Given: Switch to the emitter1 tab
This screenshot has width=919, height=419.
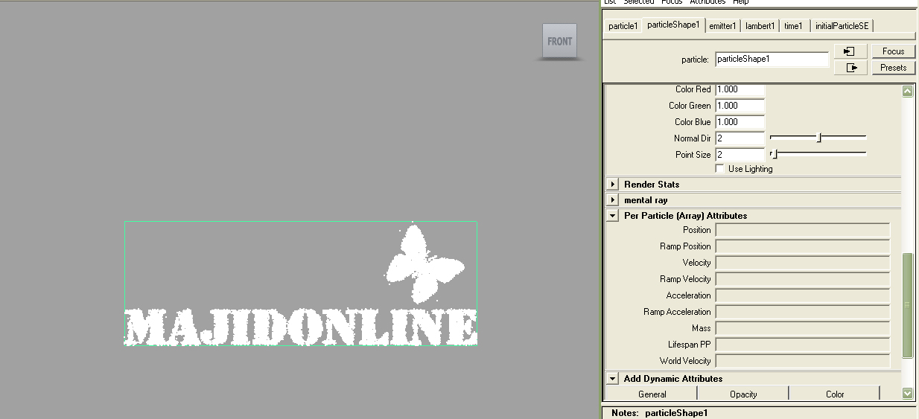Looking at the screenshot, I should [722, 26].
